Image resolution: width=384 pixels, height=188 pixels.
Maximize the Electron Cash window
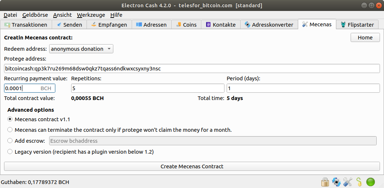(372, 5)
